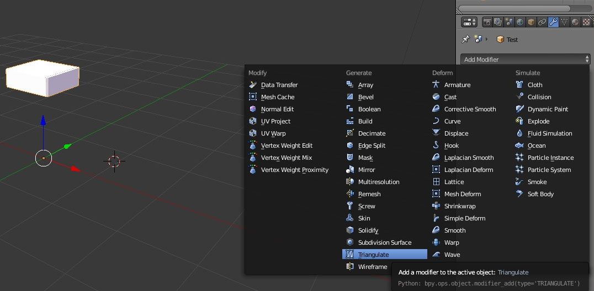
Task: Add a Subdivision Surface modifier
Action: tap(384, 242)
